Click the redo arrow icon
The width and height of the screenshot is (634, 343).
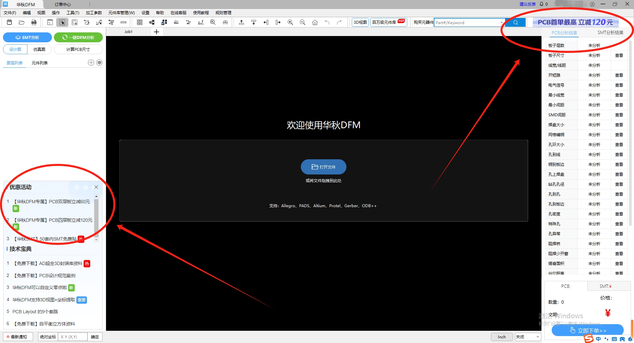pyautogui.click(x=339, y=22)
